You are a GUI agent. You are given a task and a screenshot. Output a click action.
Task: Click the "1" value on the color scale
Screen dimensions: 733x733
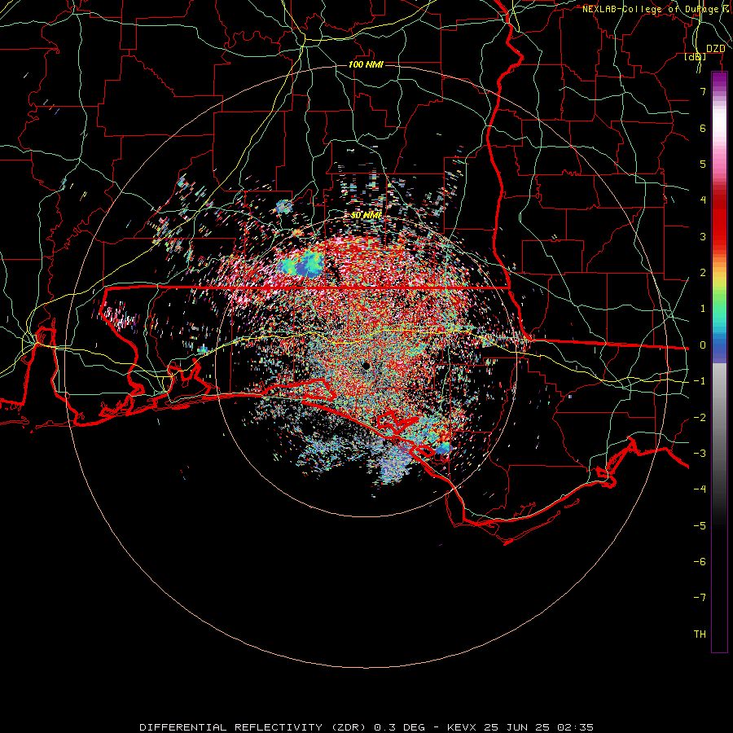703,309
